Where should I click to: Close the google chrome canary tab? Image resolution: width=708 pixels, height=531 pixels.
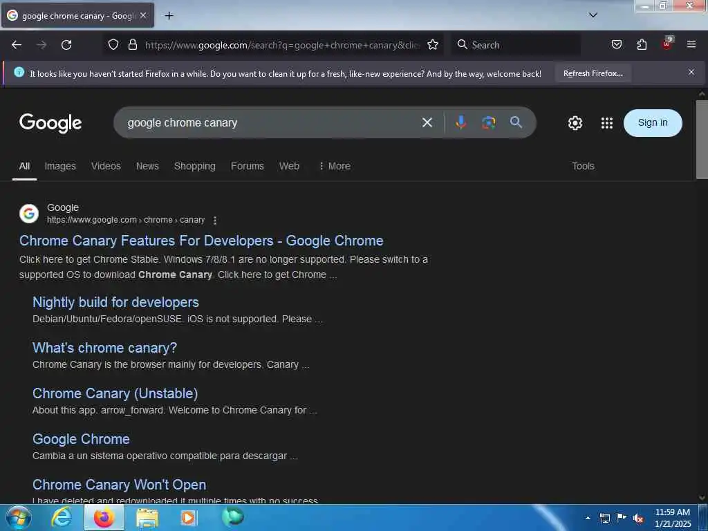tap(142, 15)
